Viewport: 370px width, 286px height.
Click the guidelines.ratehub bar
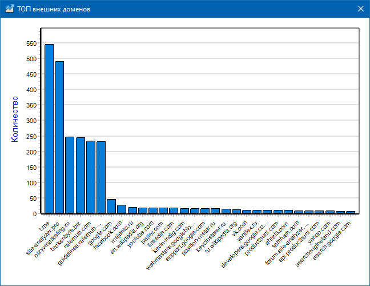tap(101, 177)
